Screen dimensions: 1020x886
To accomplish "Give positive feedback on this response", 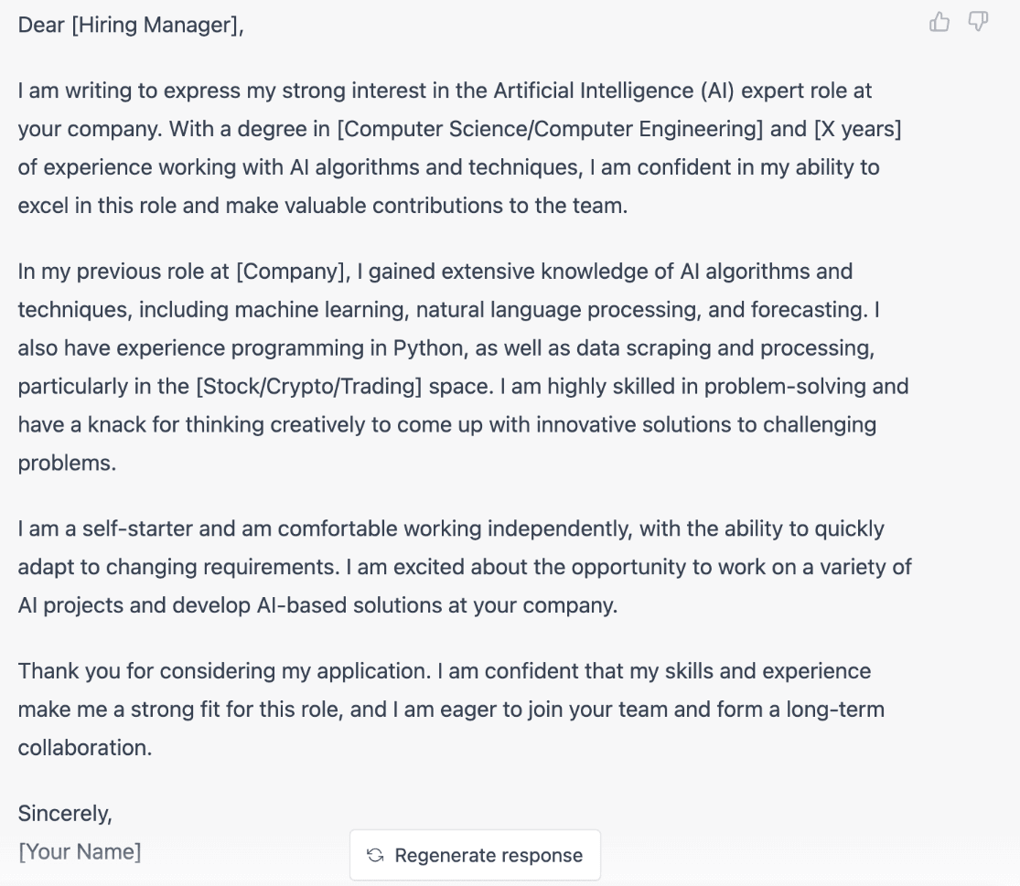I will [939, 21].
